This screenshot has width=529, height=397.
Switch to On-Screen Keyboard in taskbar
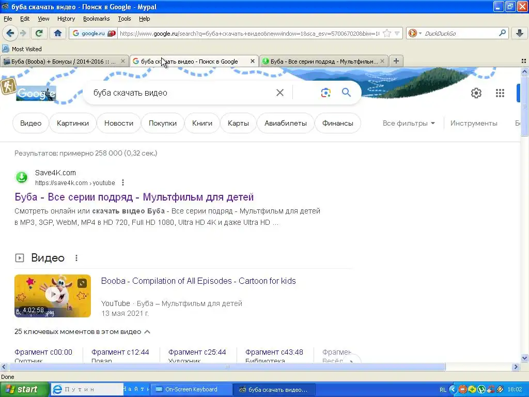pos(191,389)
